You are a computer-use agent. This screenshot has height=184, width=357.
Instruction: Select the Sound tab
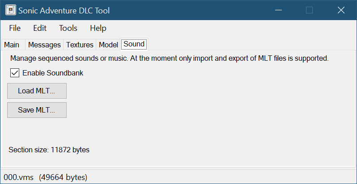click(134, 44)
